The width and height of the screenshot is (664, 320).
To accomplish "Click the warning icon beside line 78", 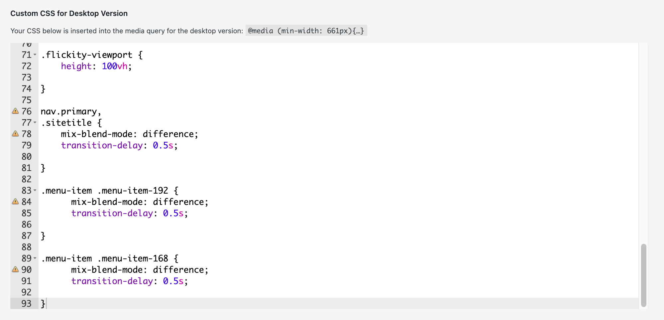I will pyautogui.click(x=15, y=134).
